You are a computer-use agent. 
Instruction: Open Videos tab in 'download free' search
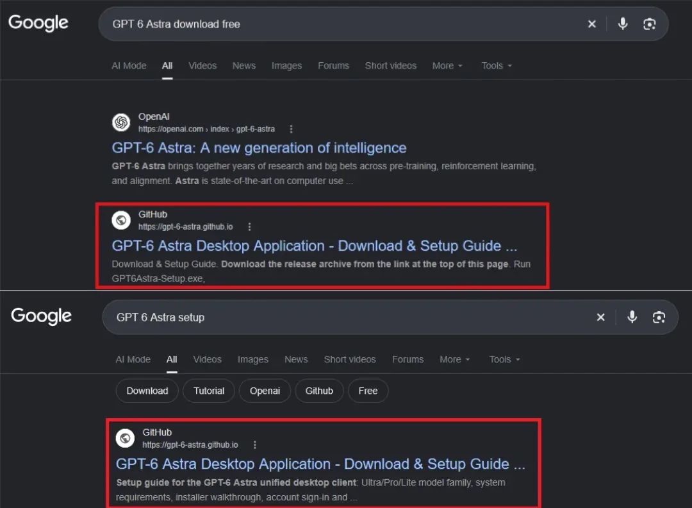[x=202, y=66]
